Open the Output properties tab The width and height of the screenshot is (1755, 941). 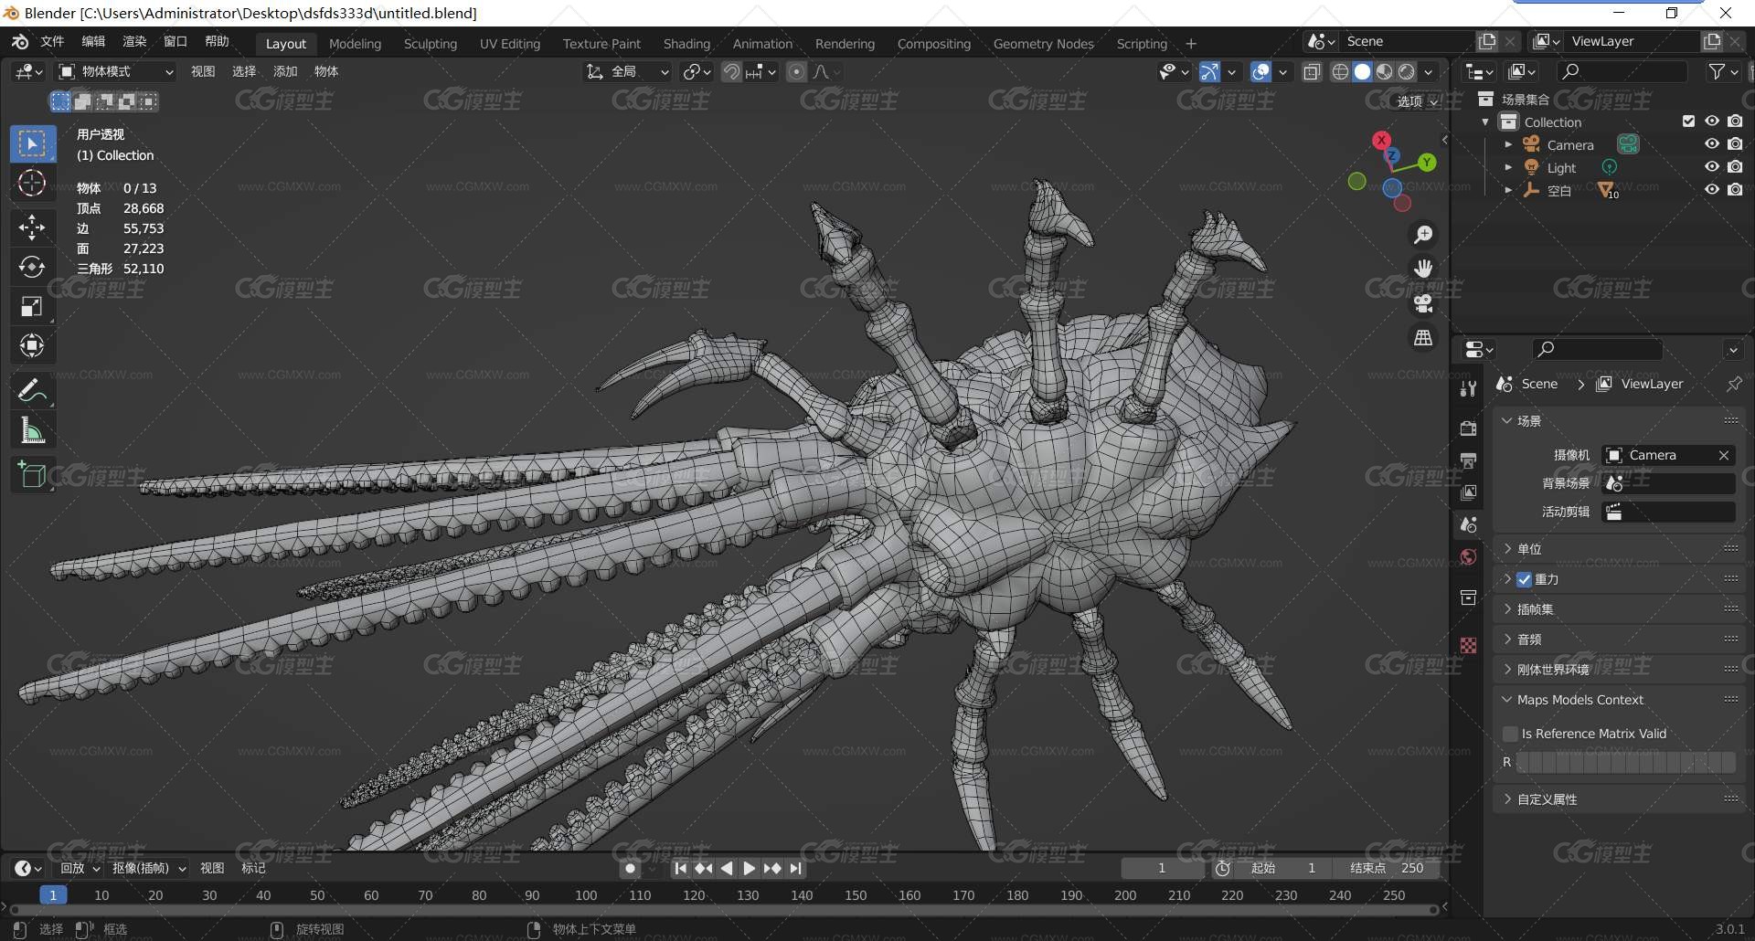(x=1468, y=460)
